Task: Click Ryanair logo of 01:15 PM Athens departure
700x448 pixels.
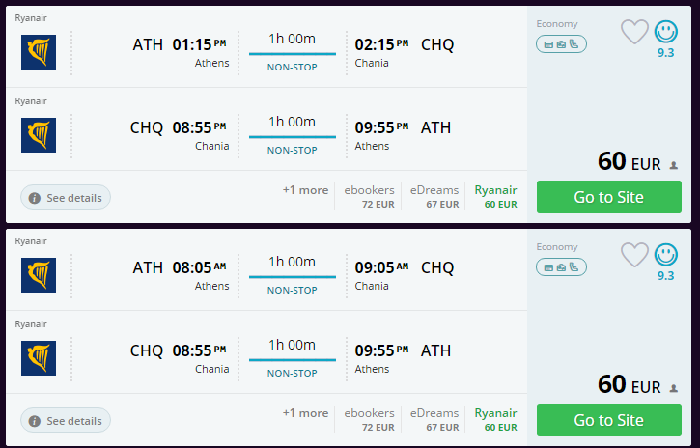Action: (39, 52)
